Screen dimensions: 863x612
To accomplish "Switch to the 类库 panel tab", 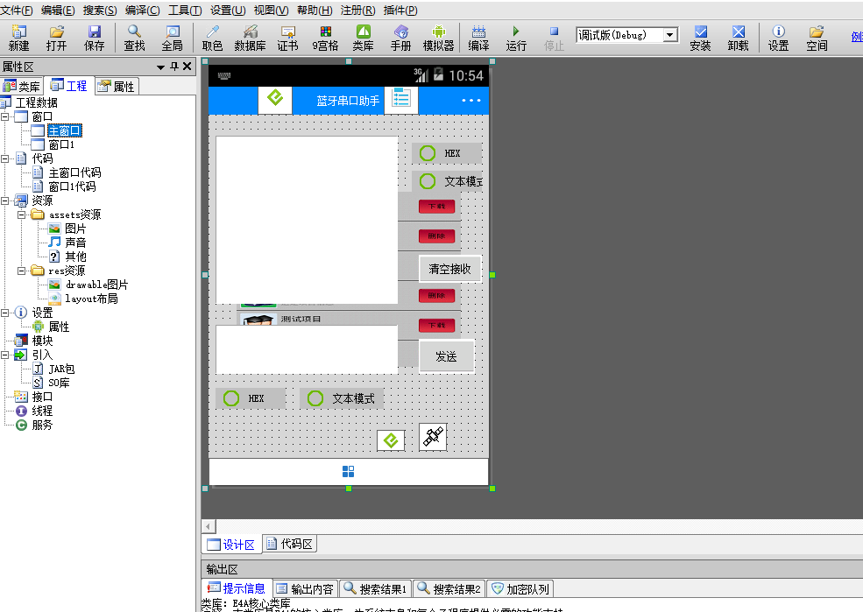I will tap(21, 87).
